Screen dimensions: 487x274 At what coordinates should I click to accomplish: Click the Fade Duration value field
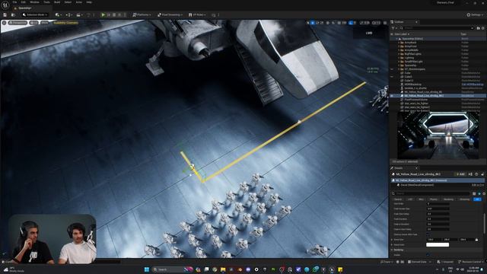coord(438,219)
